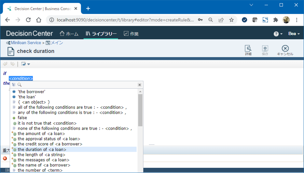The image size is (304, 173).
Task: Choose 'the messages of <a loan>'
Action: click(44, 160)
